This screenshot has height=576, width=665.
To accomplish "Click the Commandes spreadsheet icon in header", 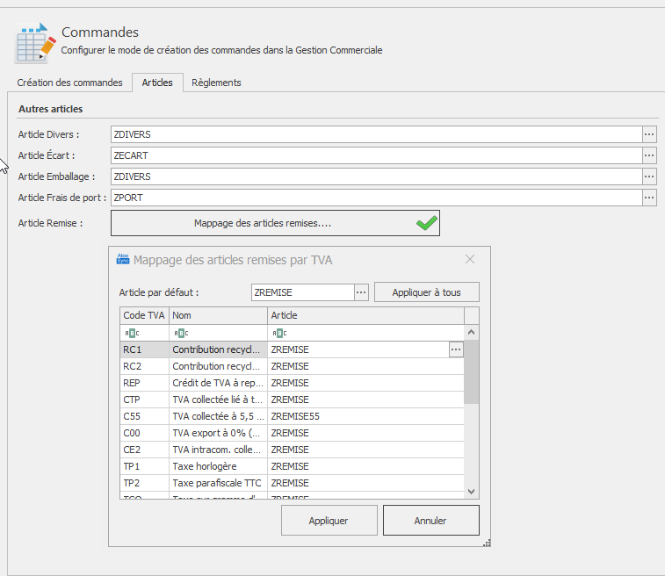I will [35, 43].
